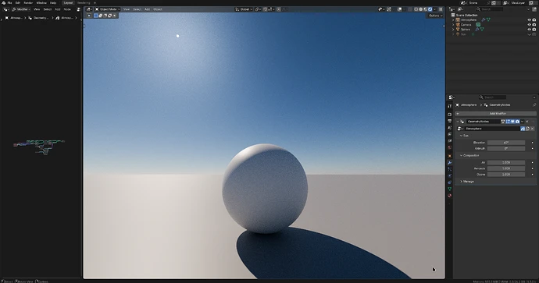Open the node editor Node menu
Screen dimensions: 539x283
coord(67,9)
